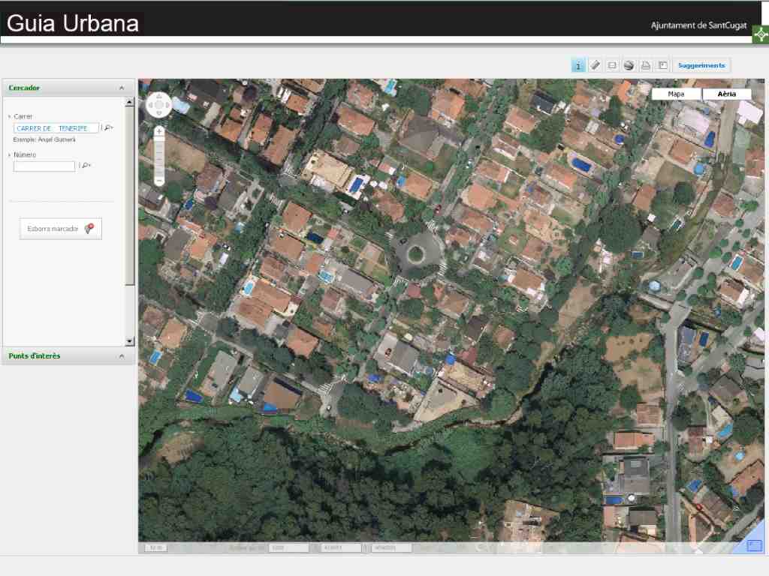This screenshot has width=769, height=576.
Task: Click the map zoom level slider
Action: [x=159, y=156]
